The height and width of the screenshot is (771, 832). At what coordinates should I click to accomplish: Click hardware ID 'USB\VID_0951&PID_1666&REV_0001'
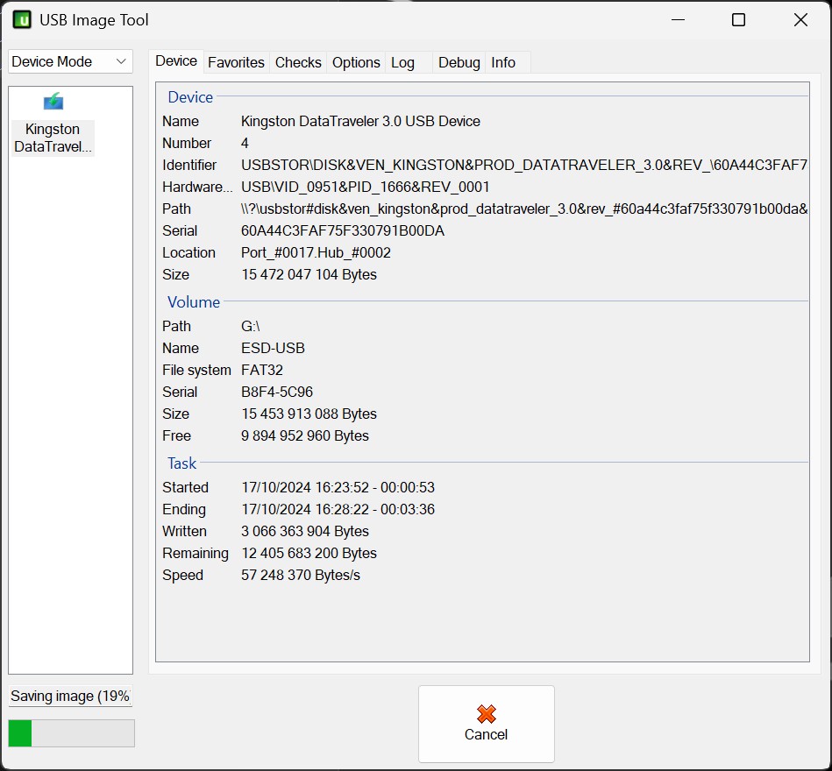click(365, 187)
